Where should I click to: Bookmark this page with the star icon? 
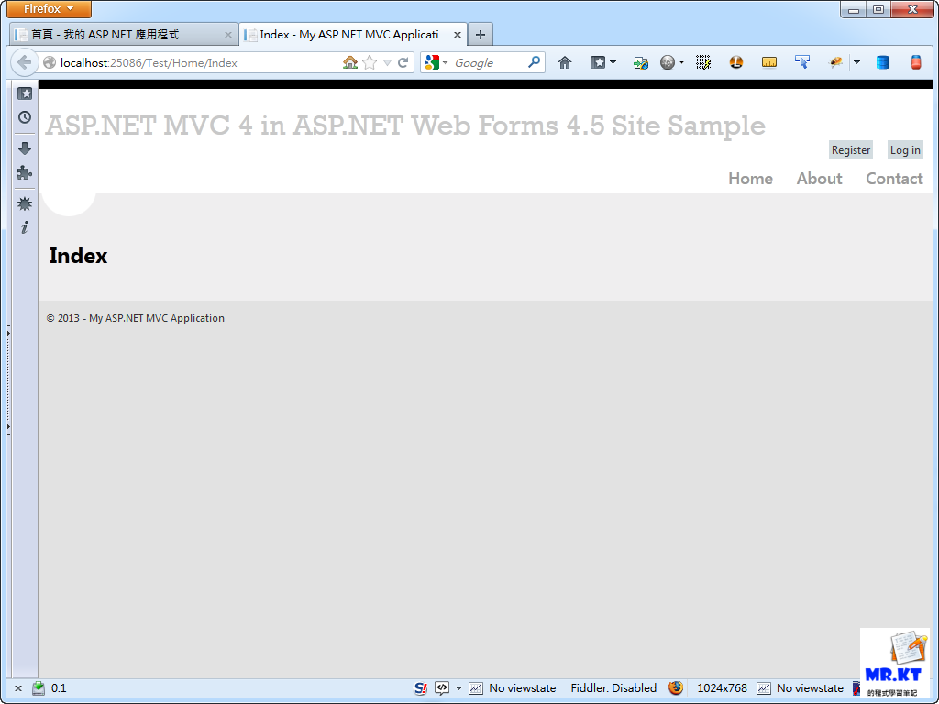coord(370,63)
